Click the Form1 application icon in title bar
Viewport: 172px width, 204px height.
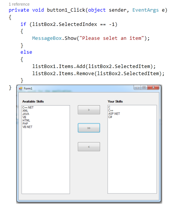pos(21,88)
